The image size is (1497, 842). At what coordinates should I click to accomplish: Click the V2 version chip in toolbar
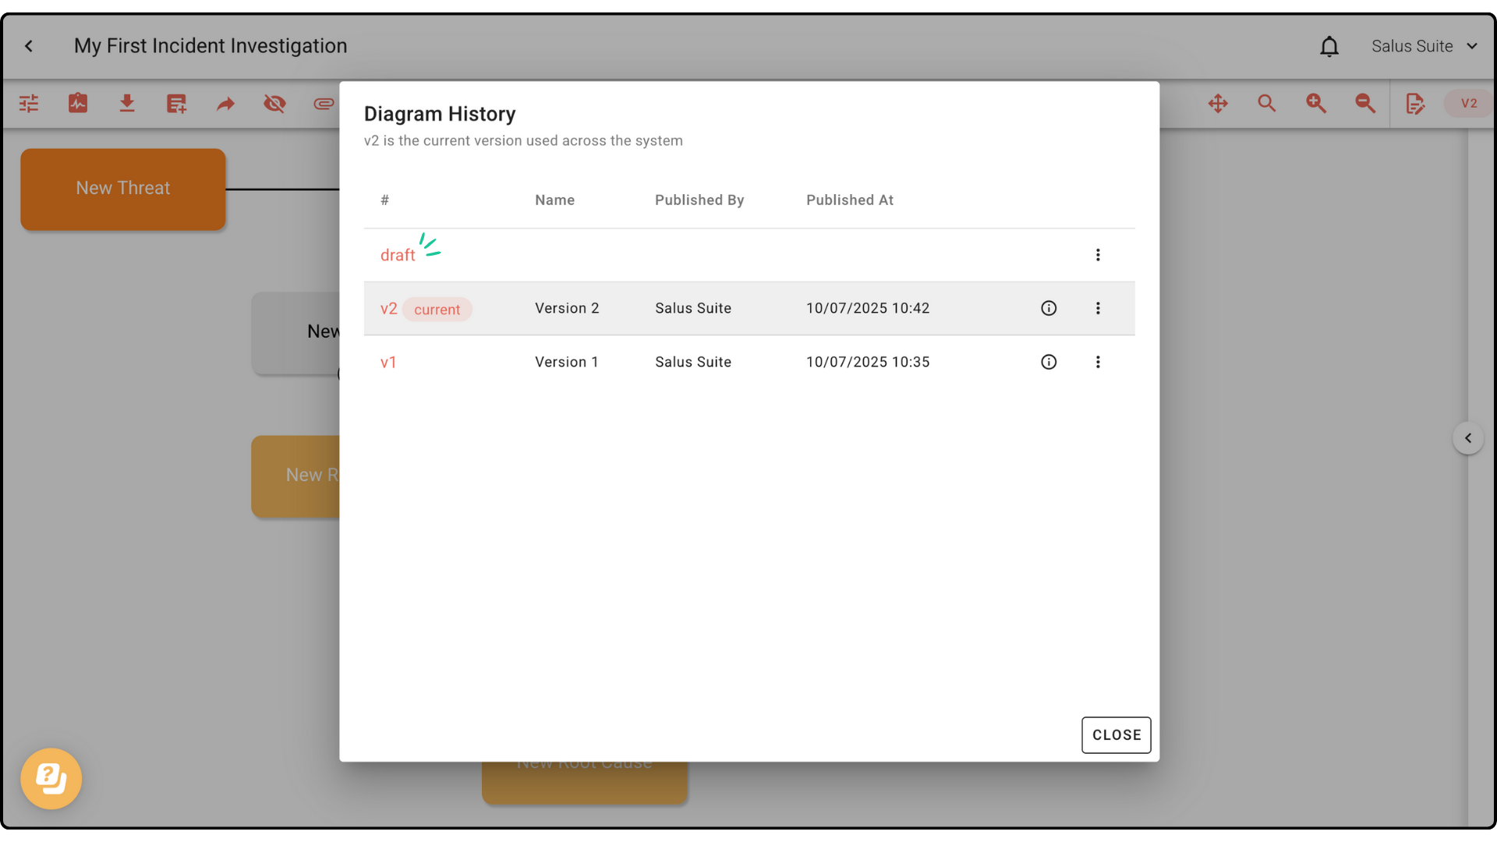(x=1469, y=104)
